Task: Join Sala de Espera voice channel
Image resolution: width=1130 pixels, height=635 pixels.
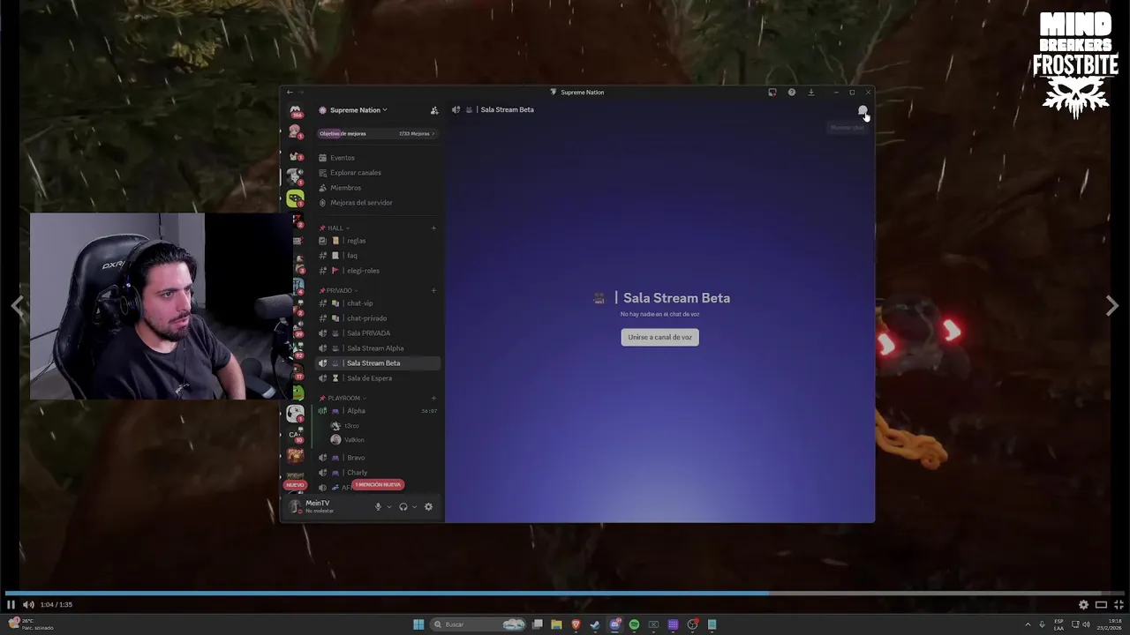Action: tap(378, 378)
